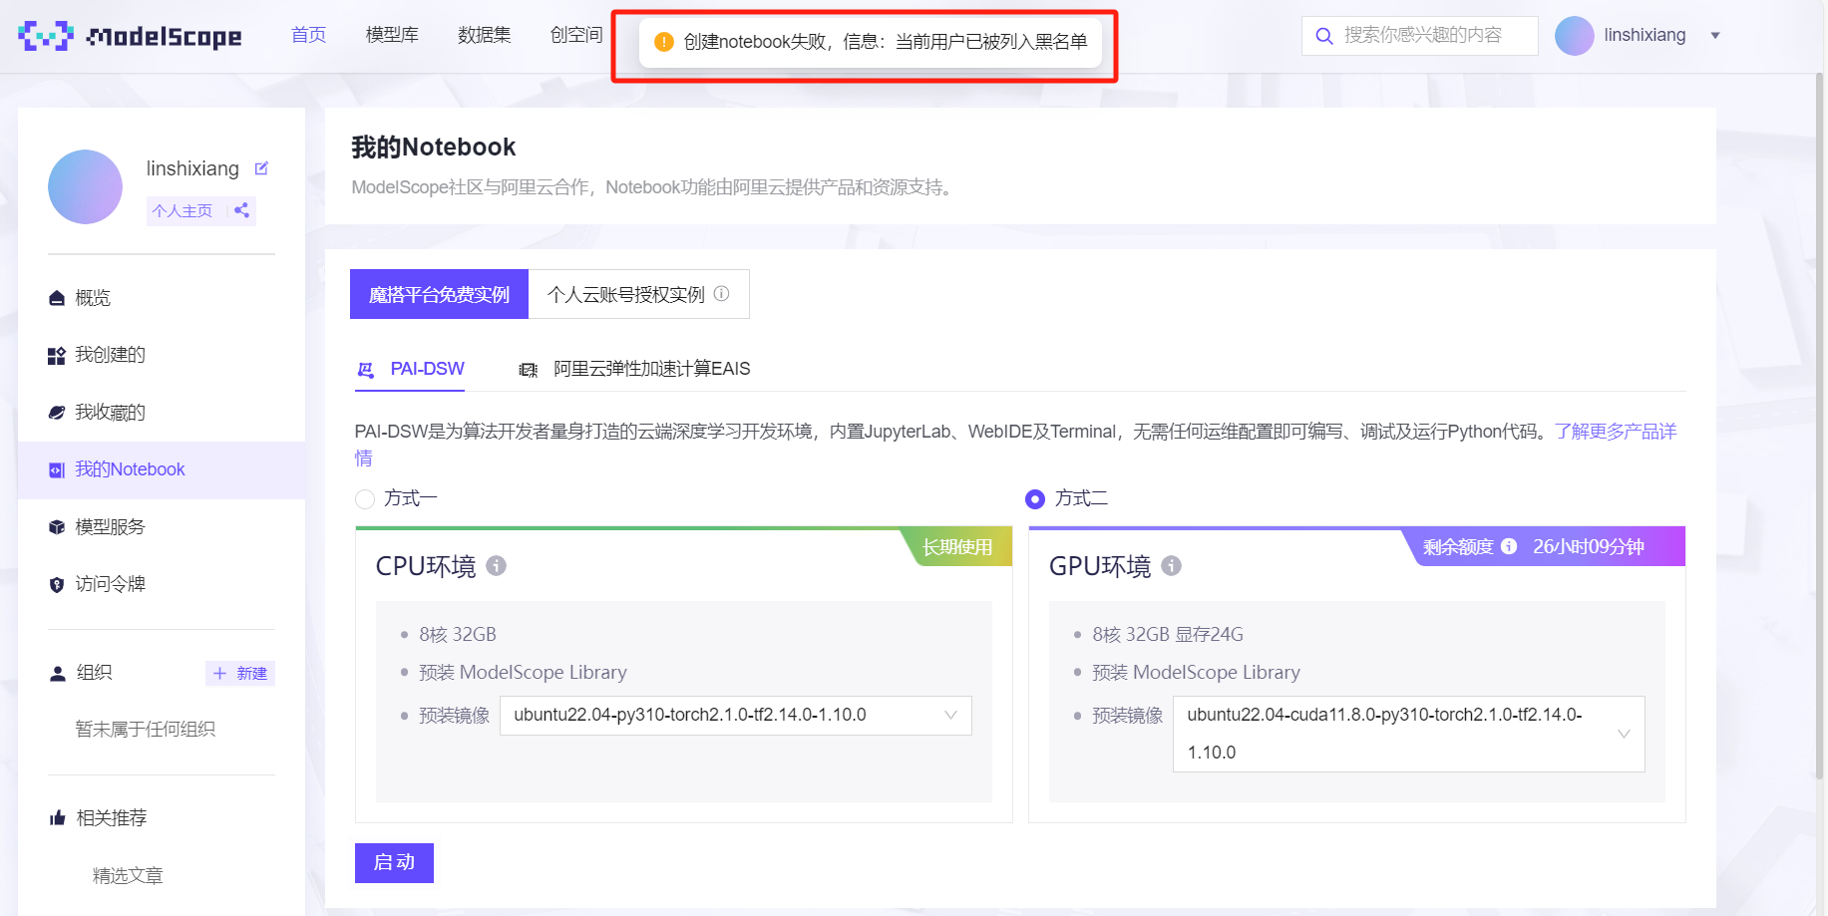Click the CPU 8核 32GB spec text
This screenshot has width=1828, height=916.
click(458, 635)
